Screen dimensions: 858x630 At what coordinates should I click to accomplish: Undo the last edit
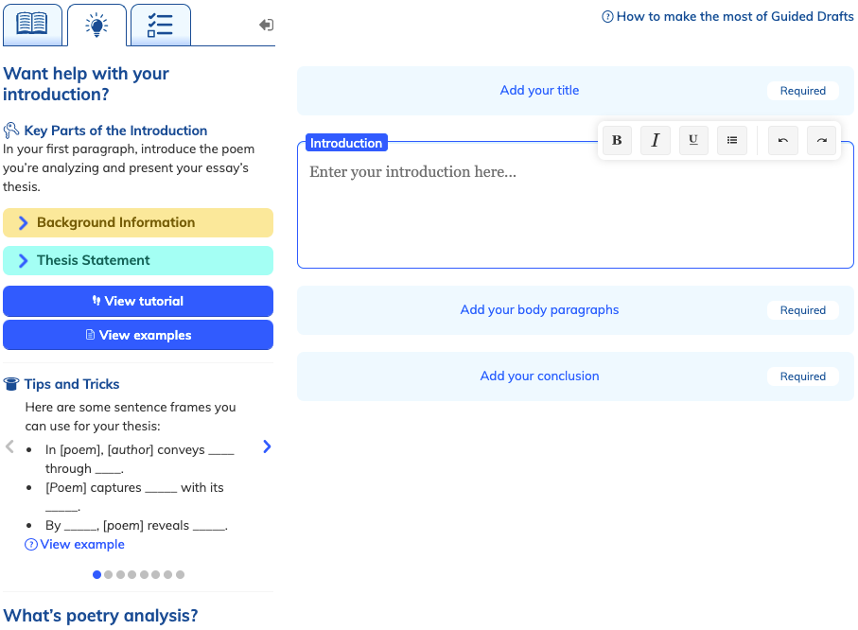(782, 140)
